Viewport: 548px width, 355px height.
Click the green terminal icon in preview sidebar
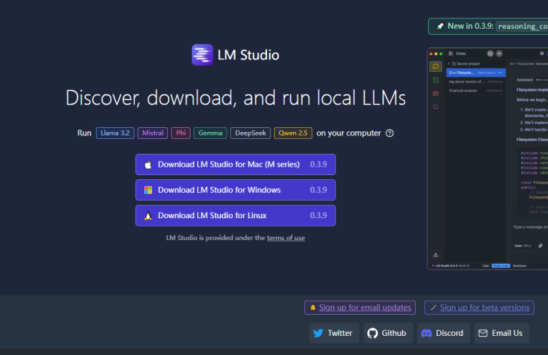point(435,80)
